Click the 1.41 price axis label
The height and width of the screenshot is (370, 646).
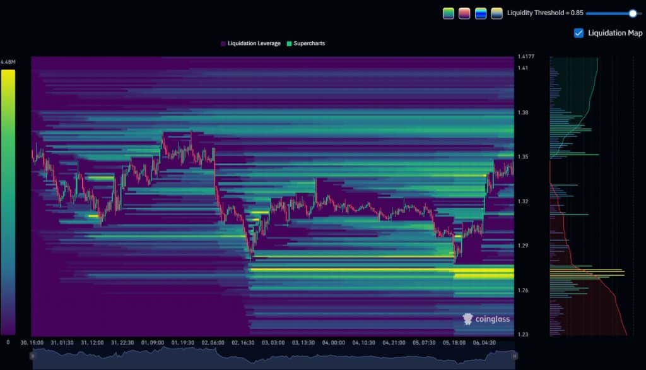[523, 68]
